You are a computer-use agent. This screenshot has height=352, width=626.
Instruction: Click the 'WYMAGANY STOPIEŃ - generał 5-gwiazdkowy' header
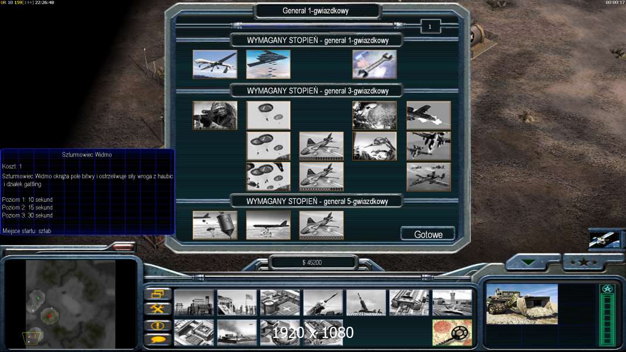coord(317,201)
